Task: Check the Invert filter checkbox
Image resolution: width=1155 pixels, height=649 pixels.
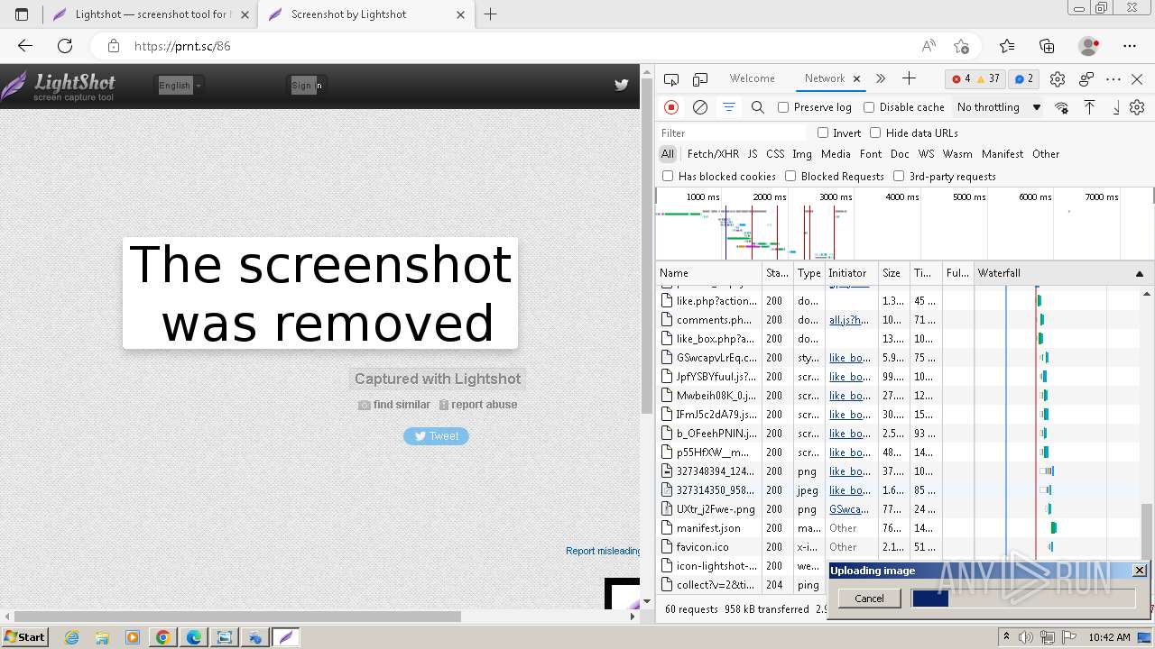Action: coord(823,133)
